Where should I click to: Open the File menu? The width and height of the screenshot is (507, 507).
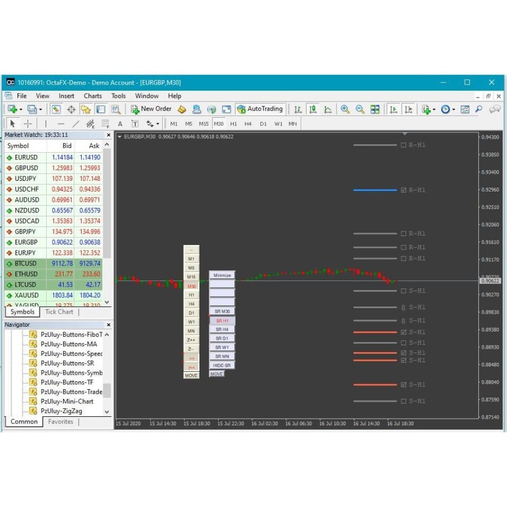click(21, 96)
